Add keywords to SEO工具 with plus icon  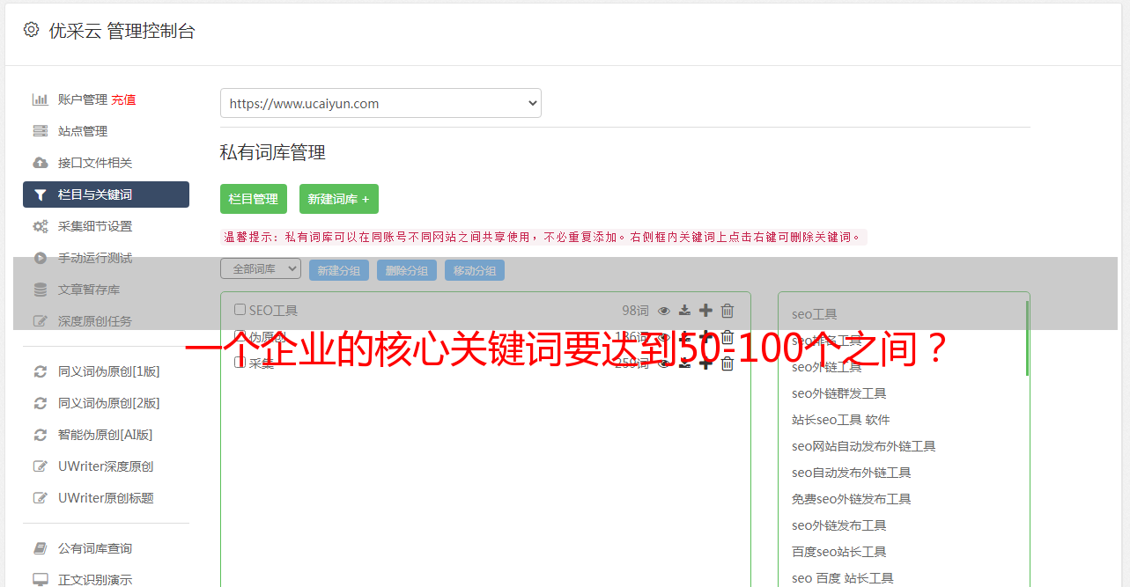coord(705,310)
